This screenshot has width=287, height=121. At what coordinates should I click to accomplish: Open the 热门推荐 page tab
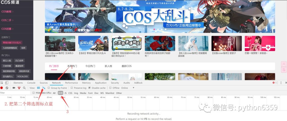pyautogui.click(x=54, y=66)
